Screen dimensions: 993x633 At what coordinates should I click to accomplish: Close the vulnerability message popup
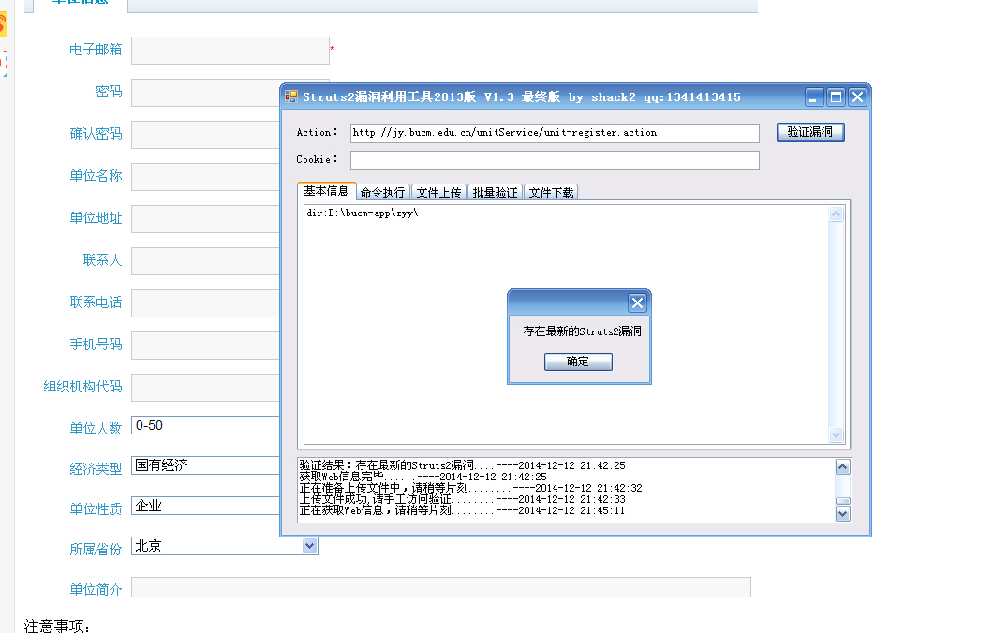pos(637,303)
